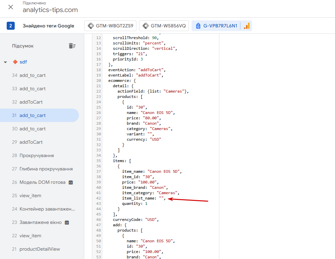This screenshot has width=335, height=259.
Task: Select event 23 Завантажене вікно
Action: pyautogui.click(x=39, y=223)
